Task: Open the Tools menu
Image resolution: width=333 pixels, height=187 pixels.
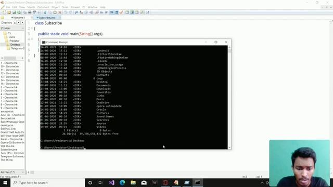Action: [x=65, y=7]
